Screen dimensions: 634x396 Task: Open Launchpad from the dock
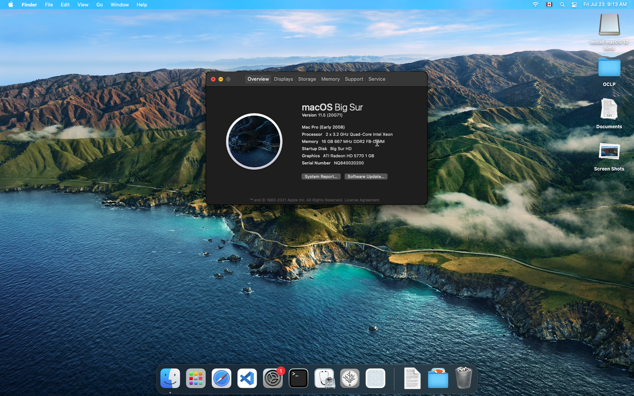pyautogui.click(x=195, y=378)
